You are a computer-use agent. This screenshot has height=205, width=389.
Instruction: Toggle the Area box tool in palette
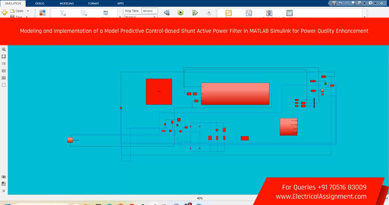(4, 85)
